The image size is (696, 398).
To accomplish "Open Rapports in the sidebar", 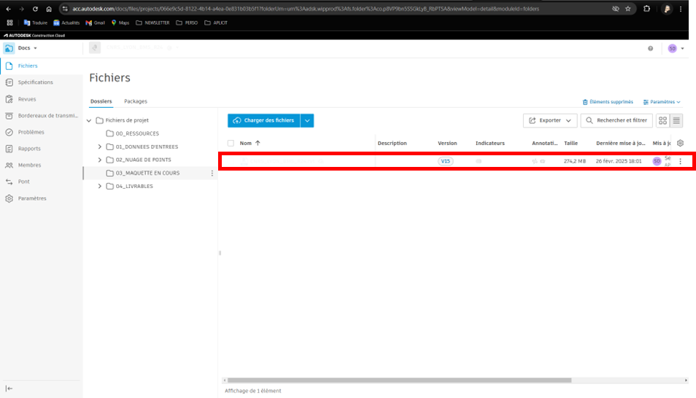I will (29, 149).
